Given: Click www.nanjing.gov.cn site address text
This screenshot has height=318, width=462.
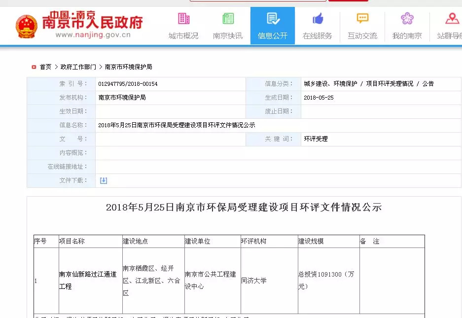Looking at the screenshot, I should (x=93, y=35).
